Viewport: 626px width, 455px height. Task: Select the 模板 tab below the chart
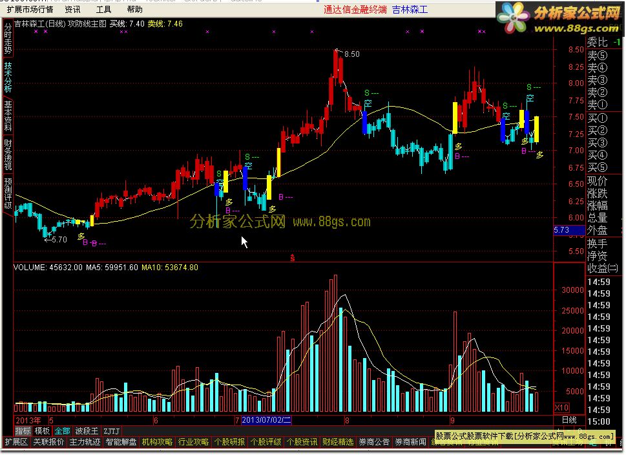42,431
